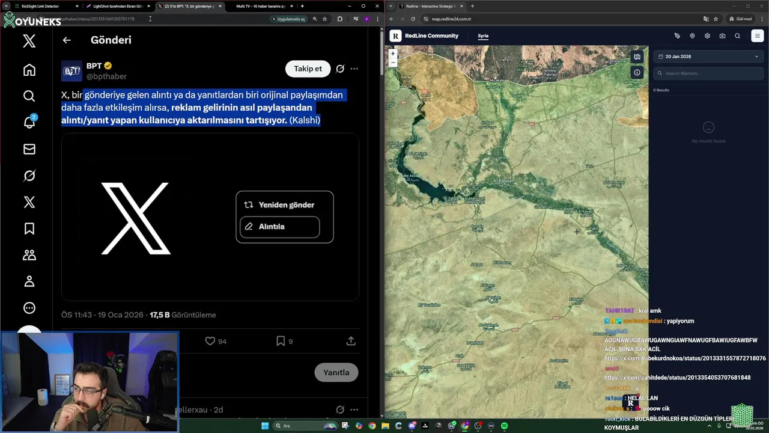Click the location pin icon in RedLine header
769x433 pixels.
692,36
